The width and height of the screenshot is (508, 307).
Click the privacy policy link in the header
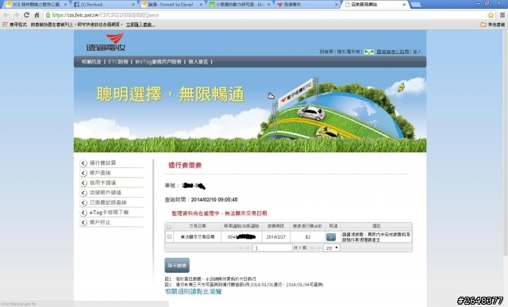[348, 52]
